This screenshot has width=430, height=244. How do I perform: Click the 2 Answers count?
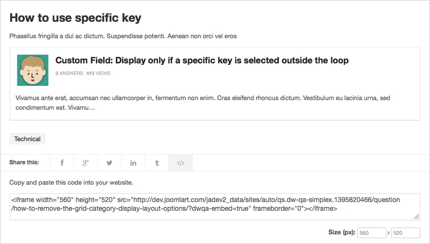(x=69, y=73)
